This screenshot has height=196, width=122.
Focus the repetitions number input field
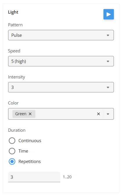click(x=34, y=177)
